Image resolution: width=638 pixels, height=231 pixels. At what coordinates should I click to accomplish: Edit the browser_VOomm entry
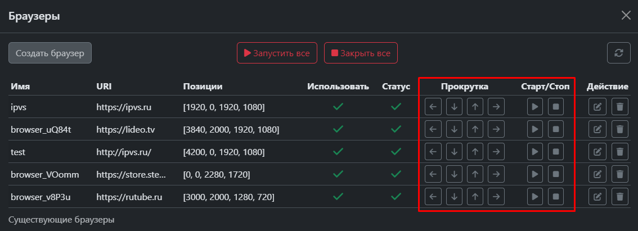point(598,174)
